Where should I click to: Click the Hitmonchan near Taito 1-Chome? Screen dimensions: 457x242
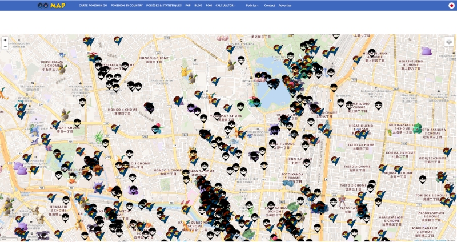[x=342, y=200]
